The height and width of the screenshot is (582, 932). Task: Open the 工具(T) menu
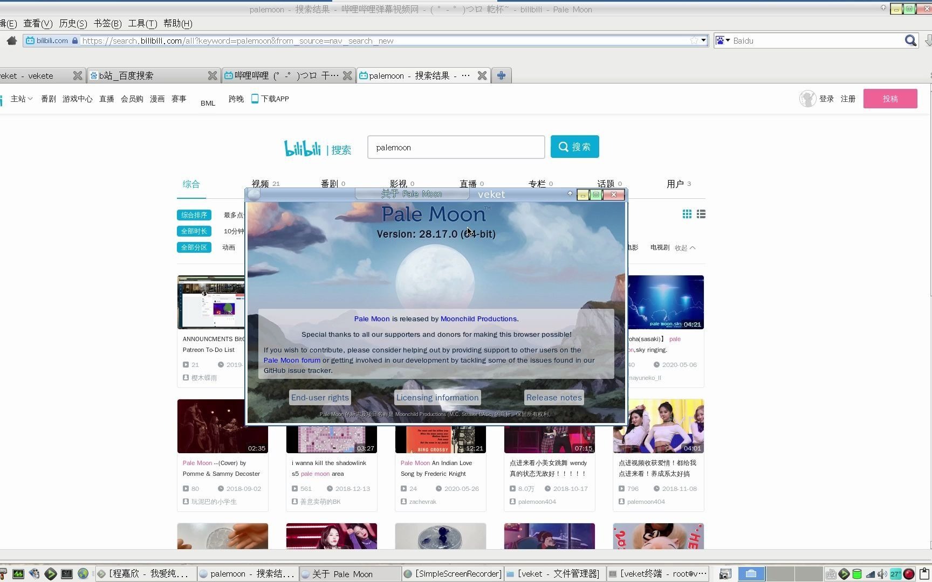pyautogui.click(x=142, y=23)
